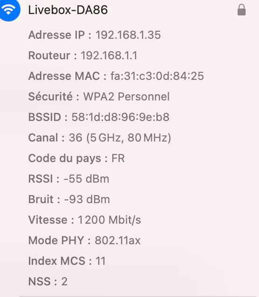Click the Mode PHY 802.11ax row
The height and width of the screenshot is (297, 259).
tap(84, 240)
